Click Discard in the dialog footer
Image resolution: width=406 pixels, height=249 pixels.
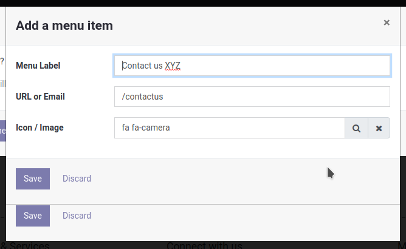pos(77,179)
